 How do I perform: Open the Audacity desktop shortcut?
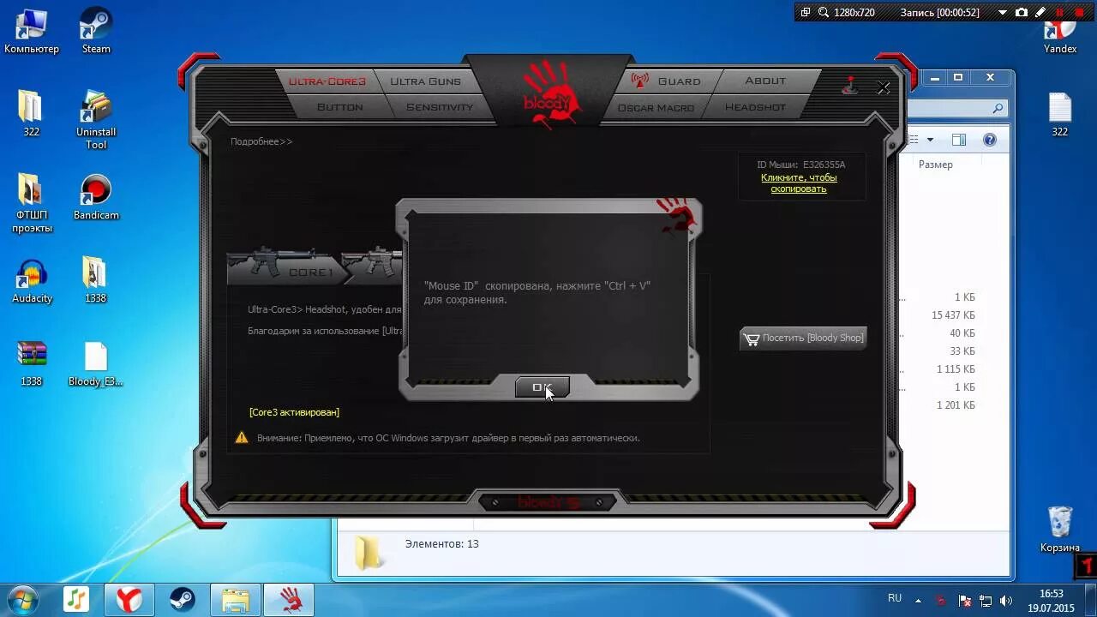click(32, 280)
